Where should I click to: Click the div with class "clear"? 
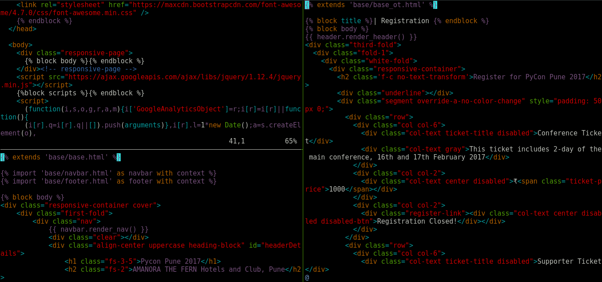click(98, 237)
